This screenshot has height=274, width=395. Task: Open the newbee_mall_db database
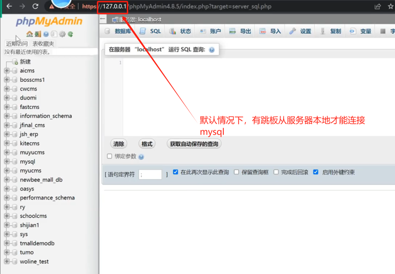(x=41, y=180)
